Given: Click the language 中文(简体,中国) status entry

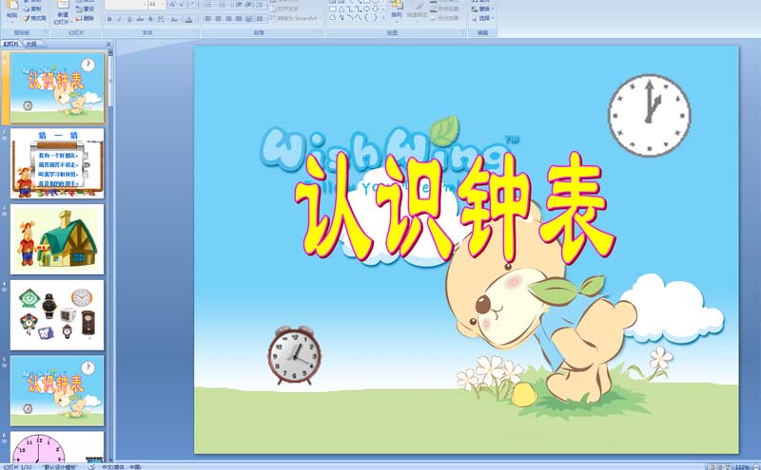Looking at the screenshot, I should click(122, 466).
